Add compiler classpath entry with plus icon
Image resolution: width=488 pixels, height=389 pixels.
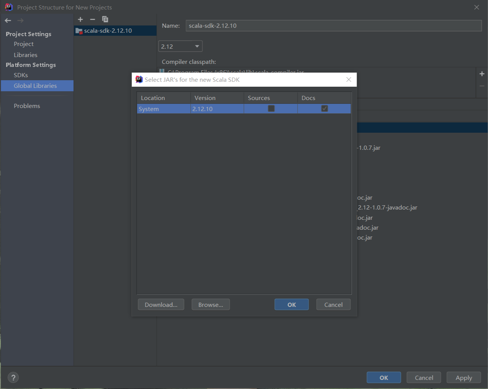[x=482, y=74]
